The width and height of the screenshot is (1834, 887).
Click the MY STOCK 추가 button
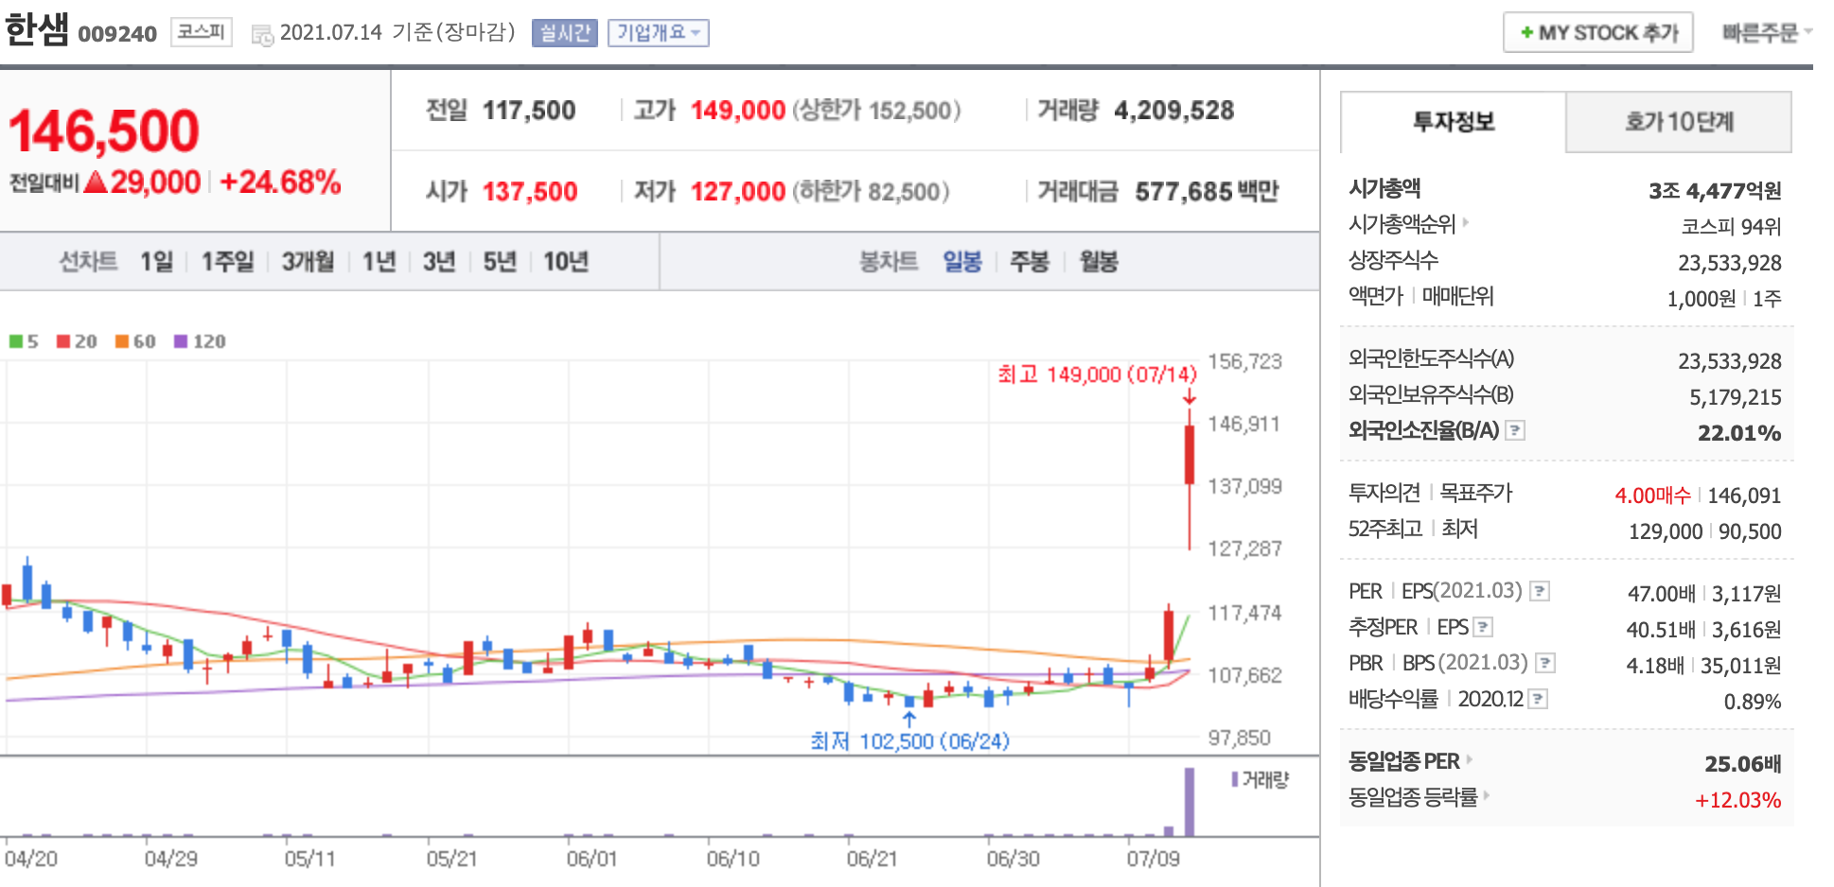[1598, 33]
